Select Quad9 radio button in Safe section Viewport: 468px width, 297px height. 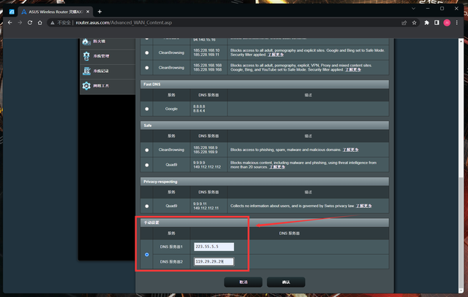pyautogui.click(x=147, y=165)
